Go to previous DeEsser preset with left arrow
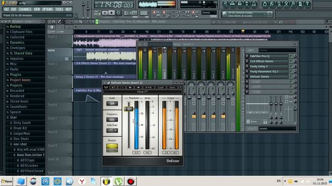The image size is (332, 186). pos(130,87)
